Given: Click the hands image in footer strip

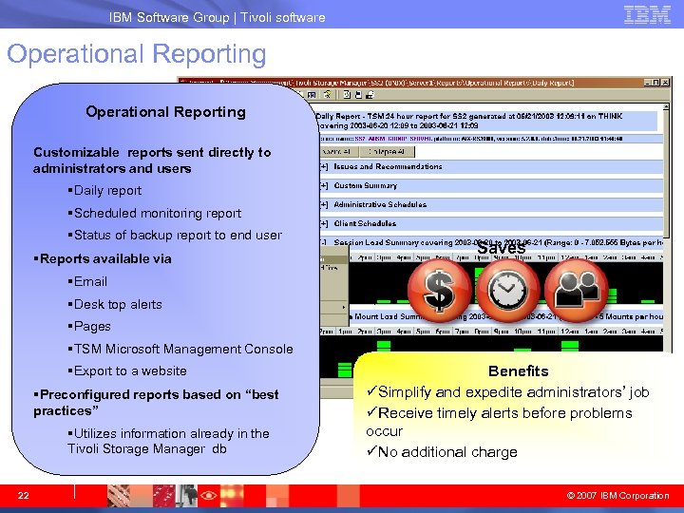Looking at the screenshot, I should (119, 496).
